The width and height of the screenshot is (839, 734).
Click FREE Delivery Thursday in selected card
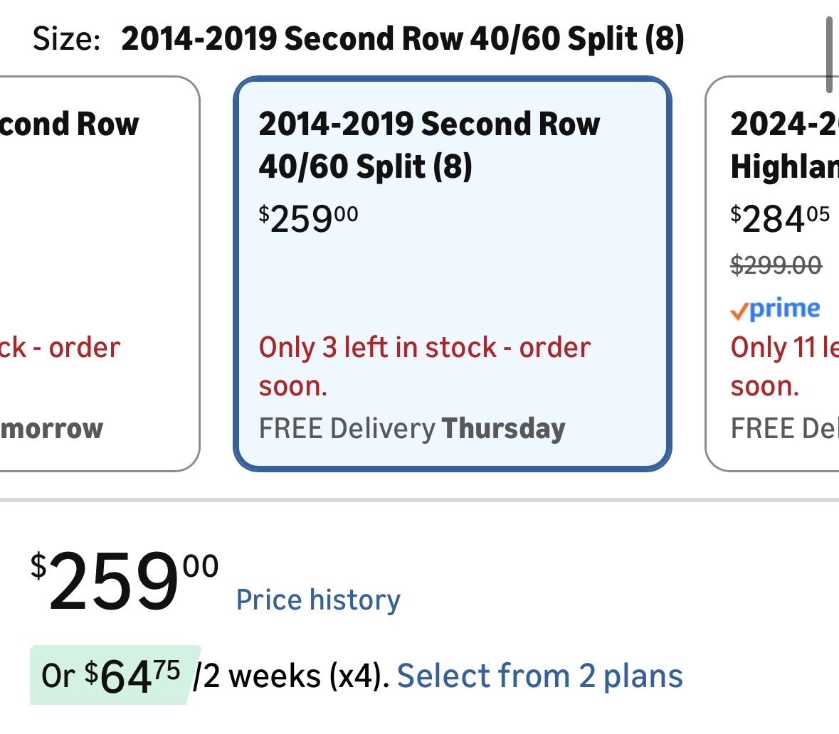pos(411,429)
